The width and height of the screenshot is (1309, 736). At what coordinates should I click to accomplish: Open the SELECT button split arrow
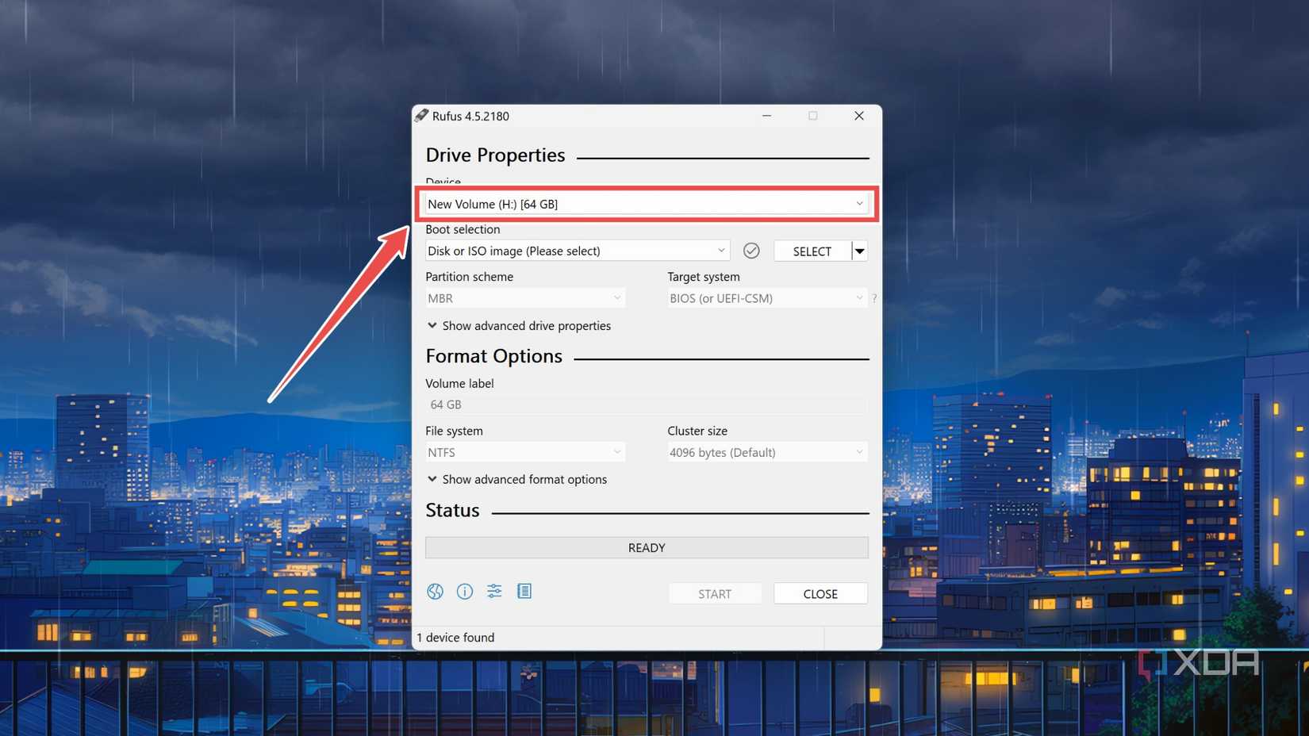(860, 251)
